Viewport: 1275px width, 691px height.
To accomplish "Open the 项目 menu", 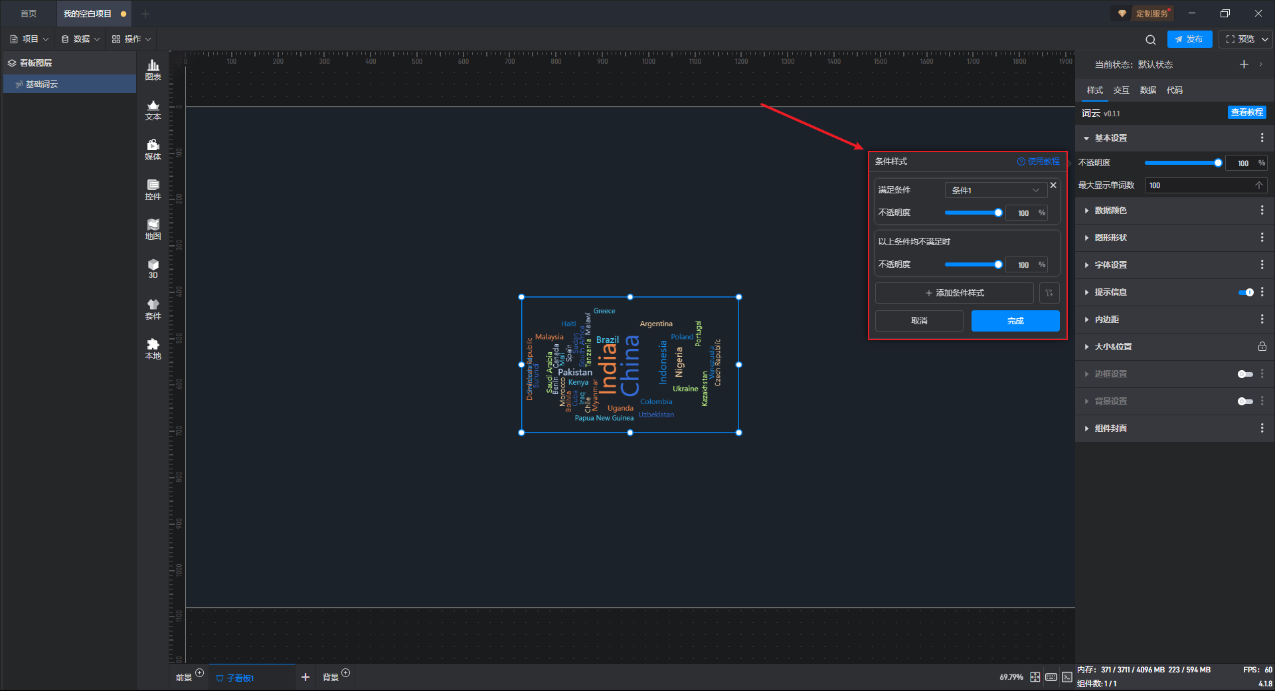I will pyautogui.click(x=30, y=39).
